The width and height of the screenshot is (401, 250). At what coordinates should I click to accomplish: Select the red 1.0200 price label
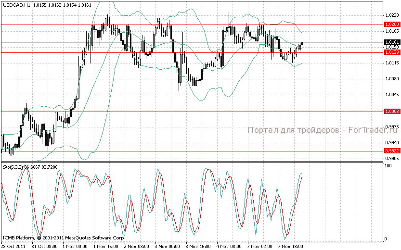(x=392, y=24)
